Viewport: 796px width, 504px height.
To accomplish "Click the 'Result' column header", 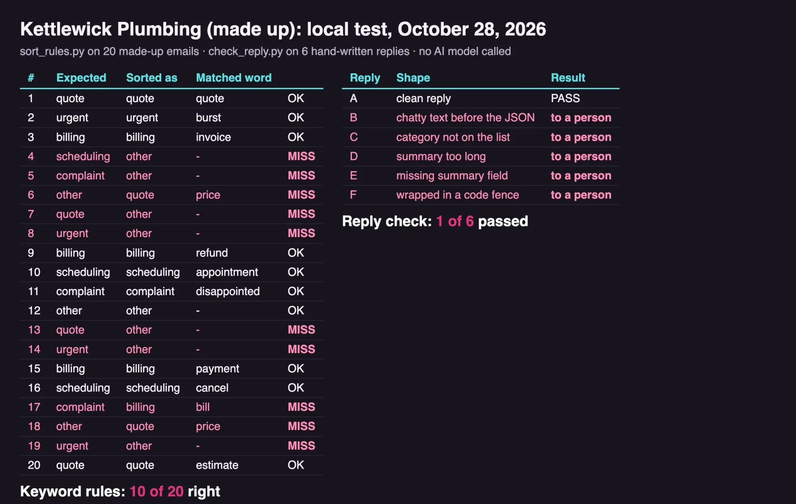I will (x=568, y=78).
